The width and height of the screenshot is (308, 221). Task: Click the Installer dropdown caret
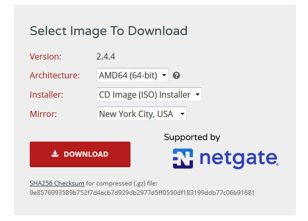(x=197, y=95)
